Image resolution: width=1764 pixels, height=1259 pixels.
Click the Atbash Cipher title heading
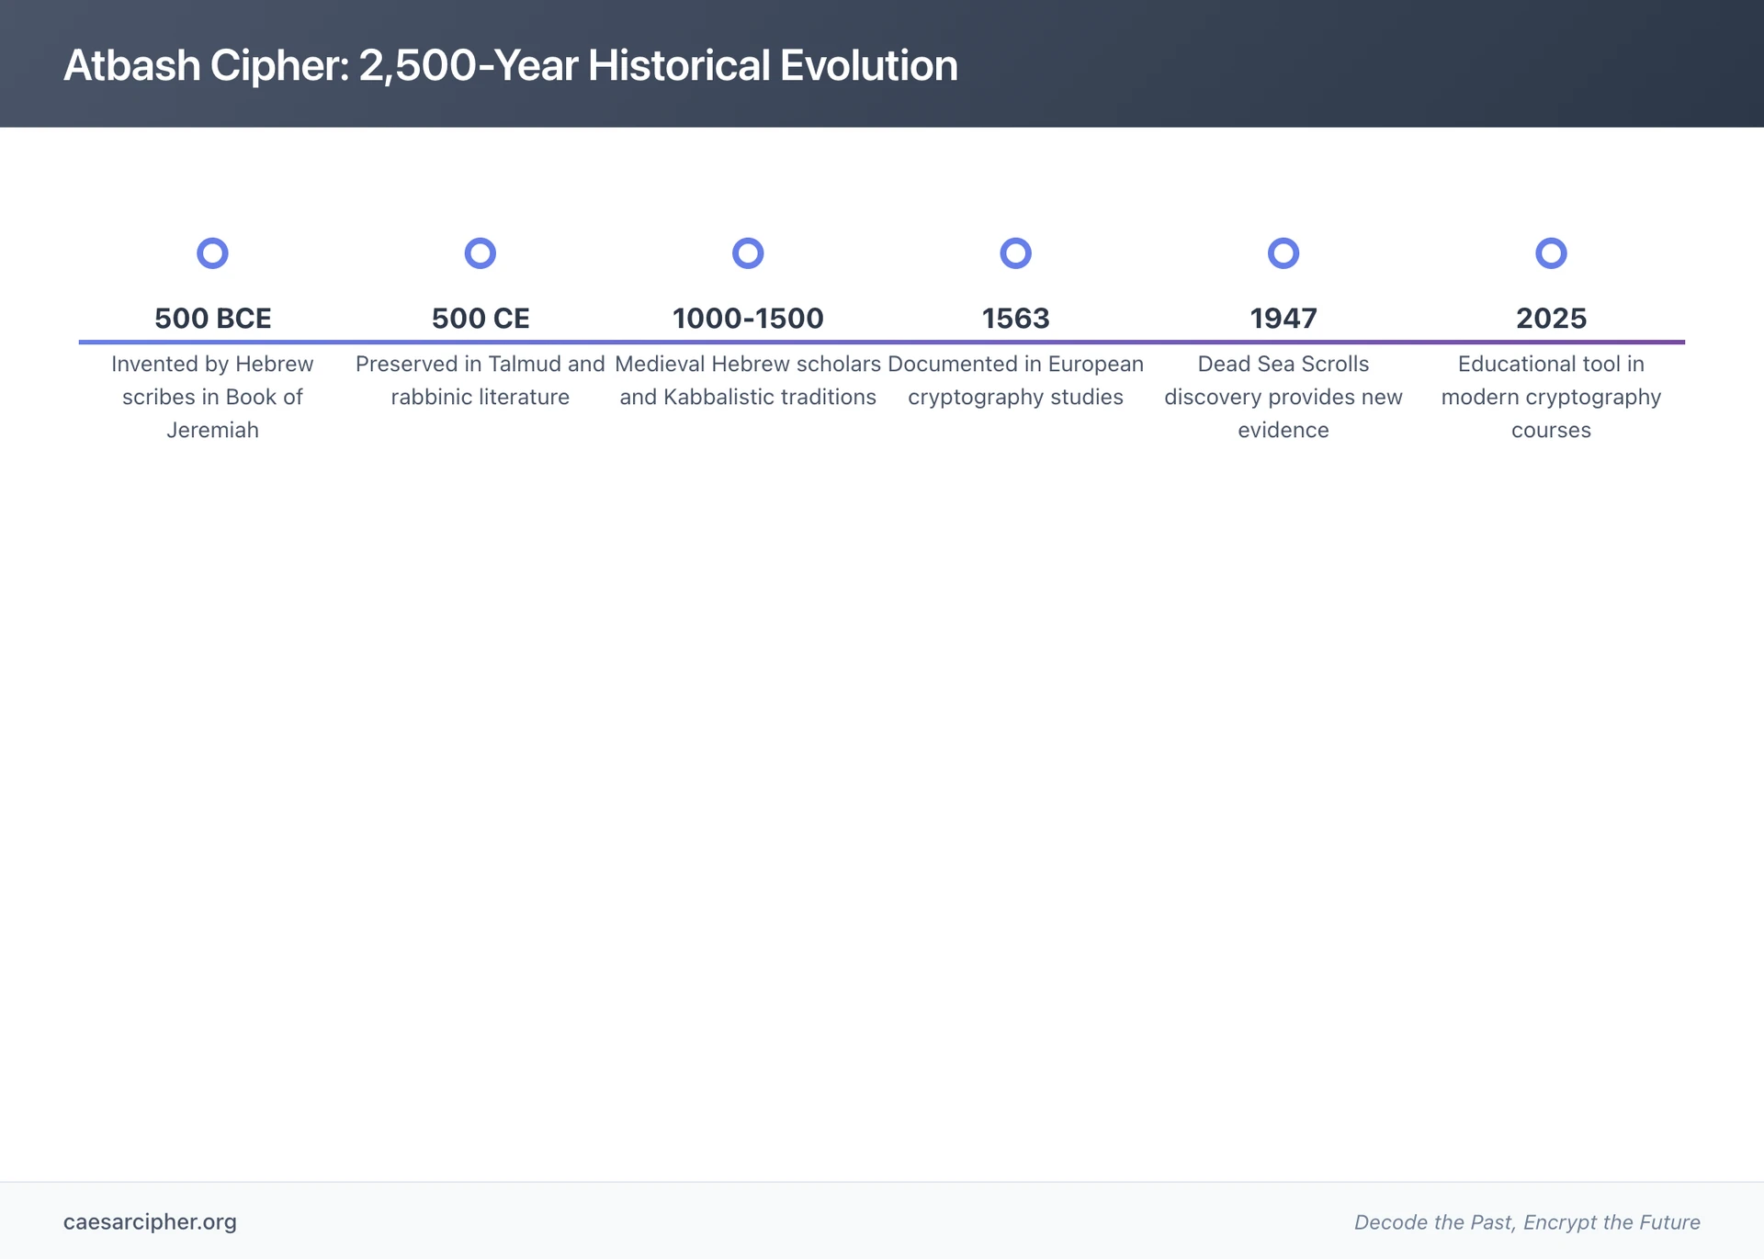[511, 65]
